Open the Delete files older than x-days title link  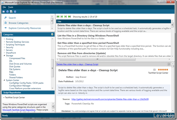[x=78, y=64]
